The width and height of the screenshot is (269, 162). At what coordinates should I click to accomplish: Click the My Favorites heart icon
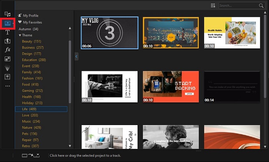point(20,22)
